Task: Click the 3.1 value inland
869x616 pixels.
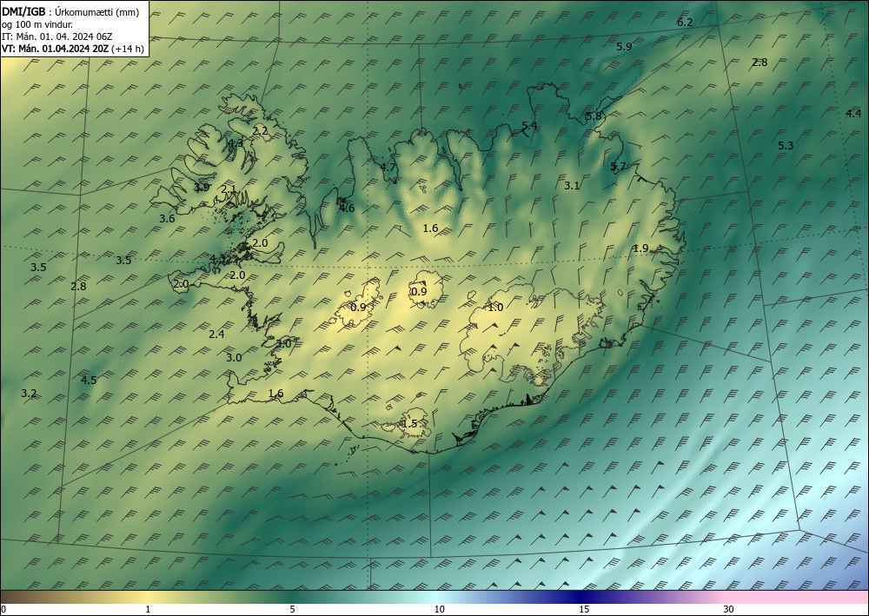Action: [572, 186]
